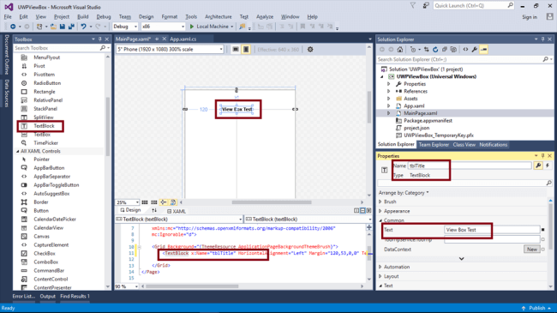Open the Architecture menu
The height and width of the screenshot is (313, 557).
point(219,16)
